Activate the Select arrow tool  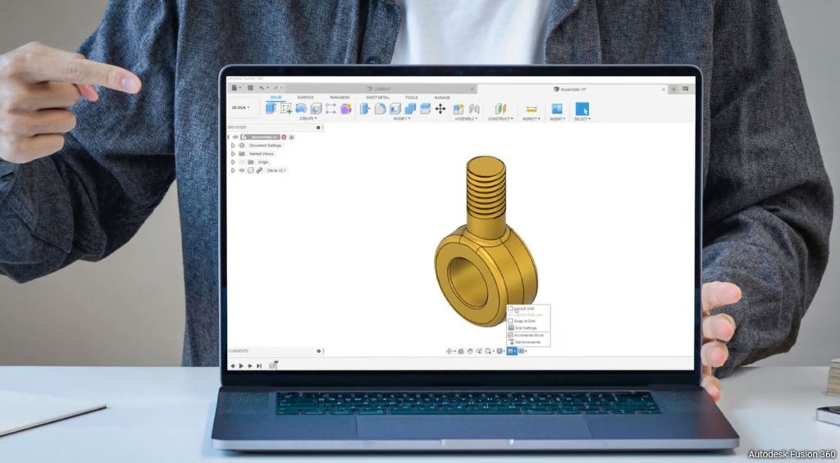click(582, 109)
